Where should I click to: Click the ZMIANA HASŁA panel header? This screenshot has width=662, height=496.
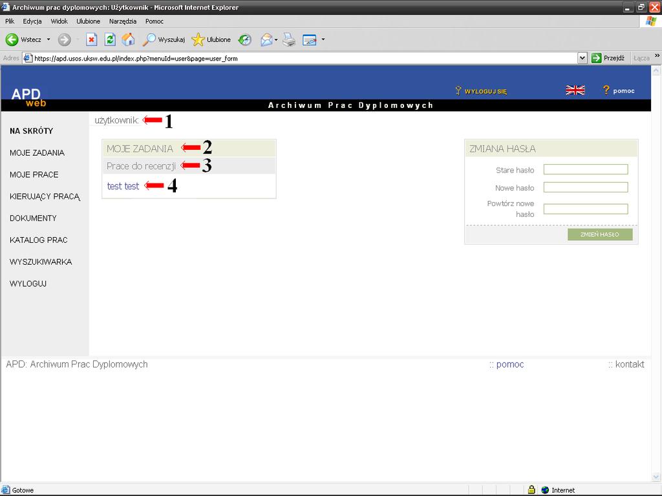[x=551, y=149]
